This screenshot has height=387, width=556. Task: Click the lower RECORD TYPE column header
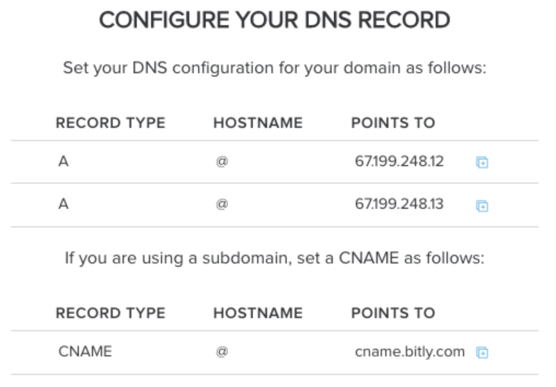(x=111, y=313)
